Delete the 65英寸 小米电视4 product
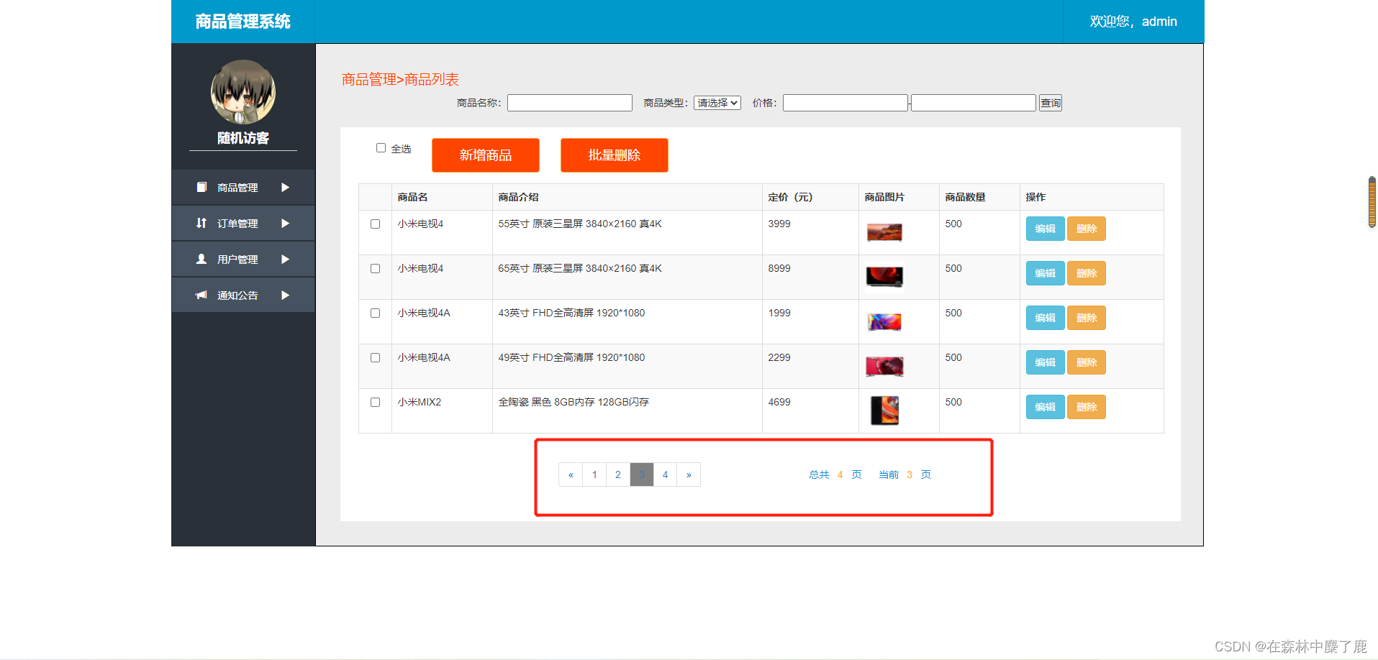Viewport: 1378px width, 660px height. 1087,273
